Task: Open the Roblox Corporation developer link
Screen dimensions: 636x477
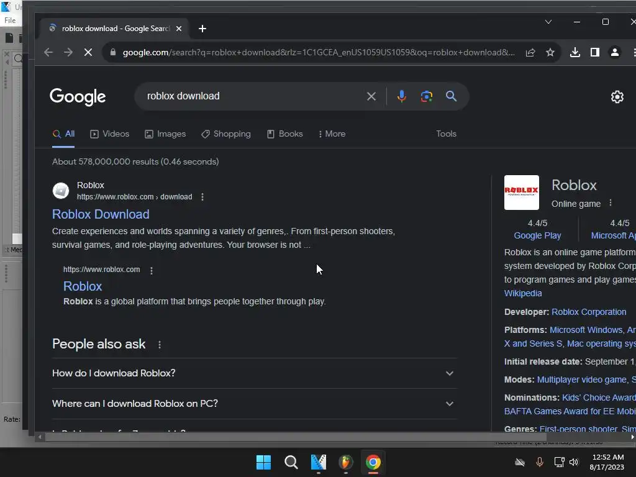Action: pos(589,312)
